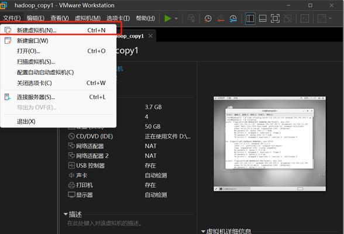Click the 显示器 monitor icon
Viewport: 344px width, 234px height.
coord(71,195)
